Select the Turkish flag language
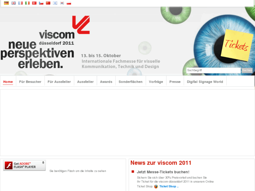The height and width of the screenshot is (191, 255). [34, 3]
